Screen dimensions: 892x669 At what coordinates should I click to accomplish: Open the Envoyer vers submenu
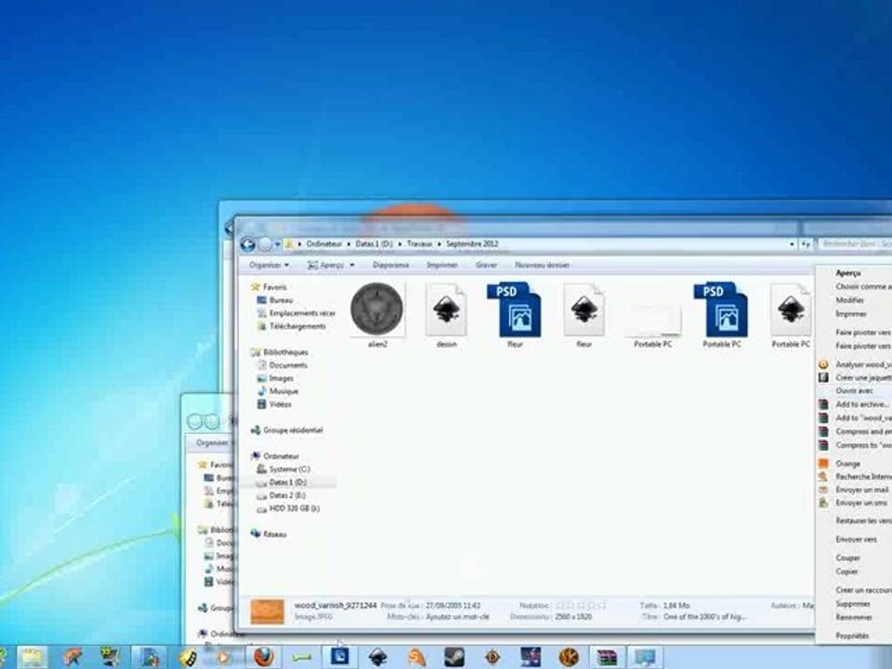point(856,539)
